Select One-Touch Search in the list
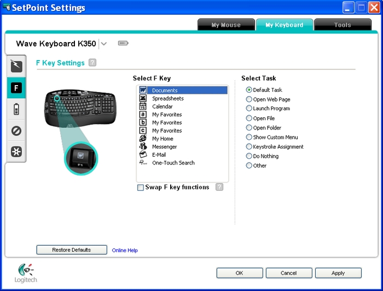The width and height of the screenshot is (383, 291). point(183,163)
